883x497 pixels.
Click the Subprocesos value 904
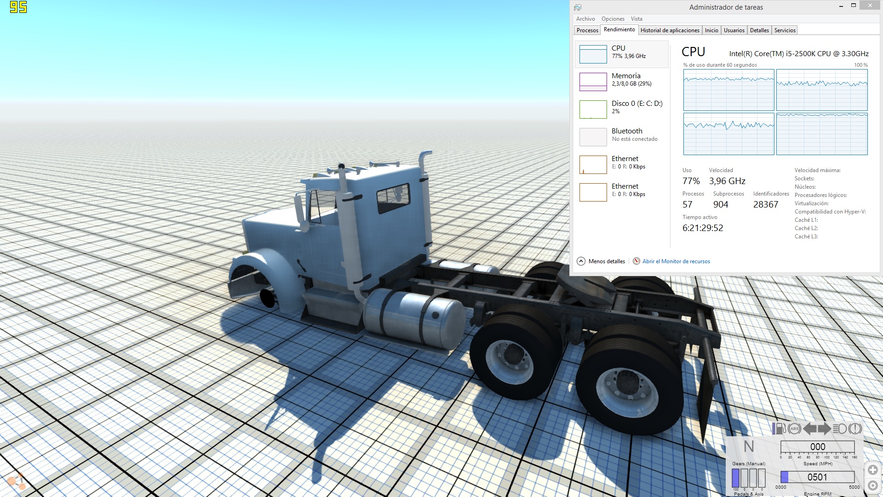click(721, 204)
